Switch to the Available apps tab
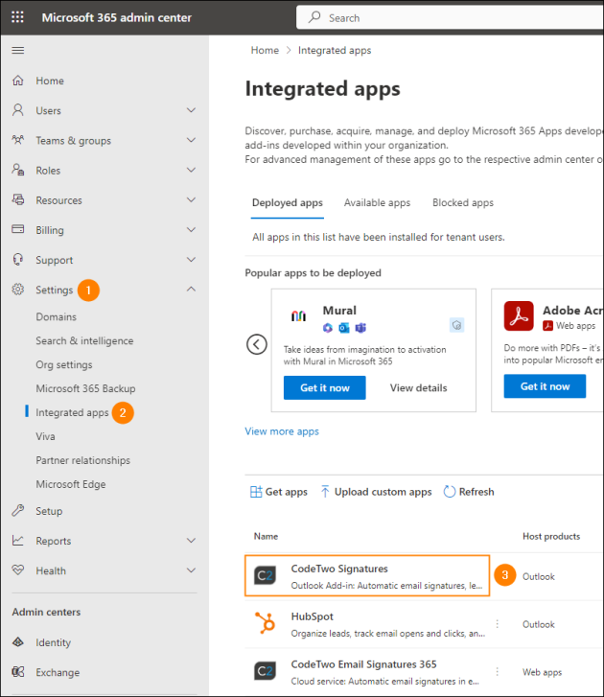 tap(377, 202)
